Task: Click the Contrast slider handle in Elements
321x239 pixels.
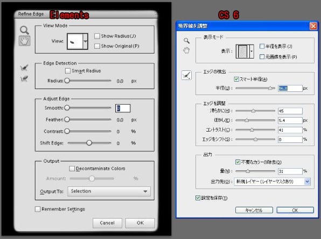Action: tap(67, 131)
